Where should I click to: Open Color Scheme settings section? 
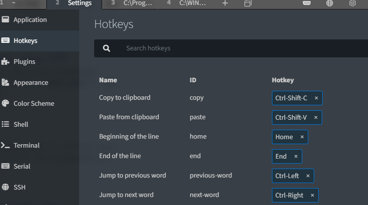[x=34, y=104]
